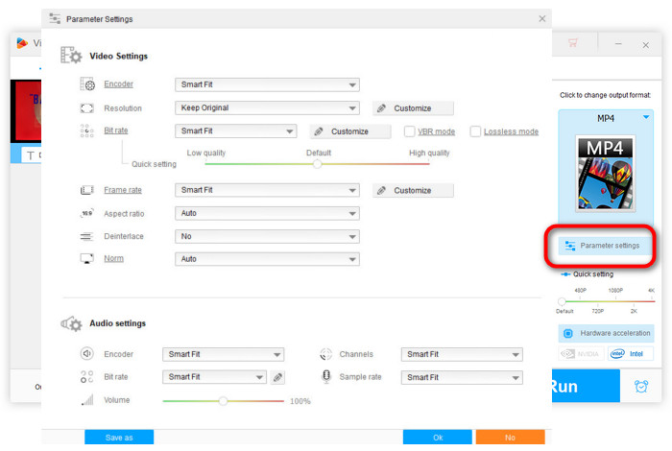This screenshot has height=451, width=672.
Task: Click the Resolution frame icon
Action: (87, 108)
